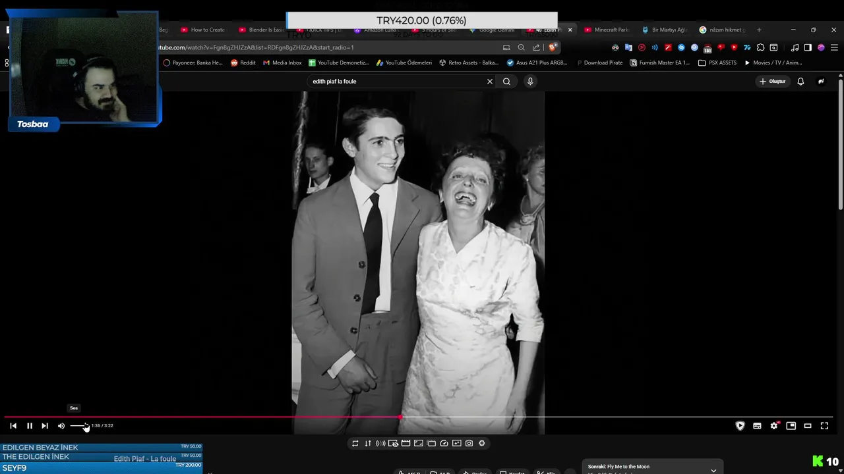Click the music note media control icon

tap(795, 47)
